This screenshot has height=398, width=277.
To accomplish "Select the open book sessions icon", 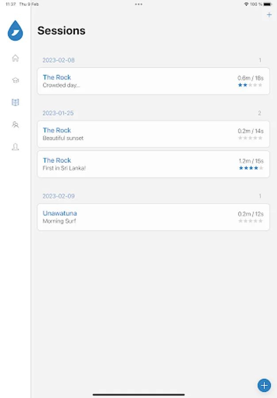I will point(15,103).
